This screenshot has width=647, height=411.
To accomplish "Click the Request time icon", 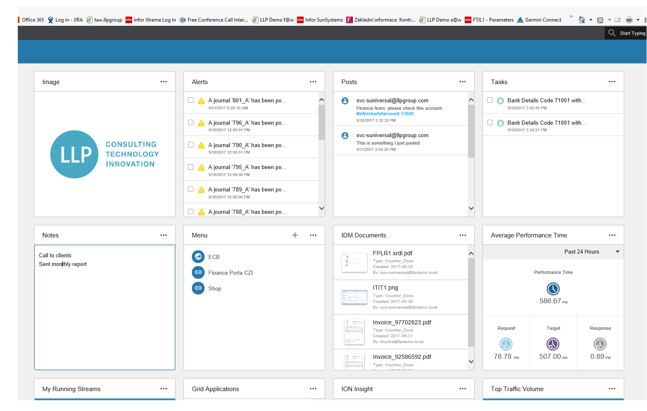I will [506, 344].
